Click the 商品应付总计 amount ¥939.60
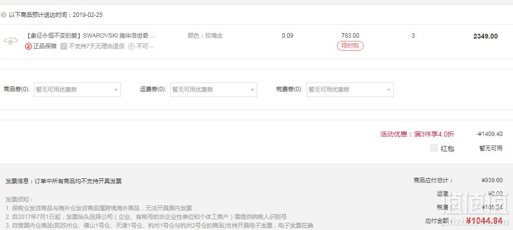513x230 pixels. [492, 180]
